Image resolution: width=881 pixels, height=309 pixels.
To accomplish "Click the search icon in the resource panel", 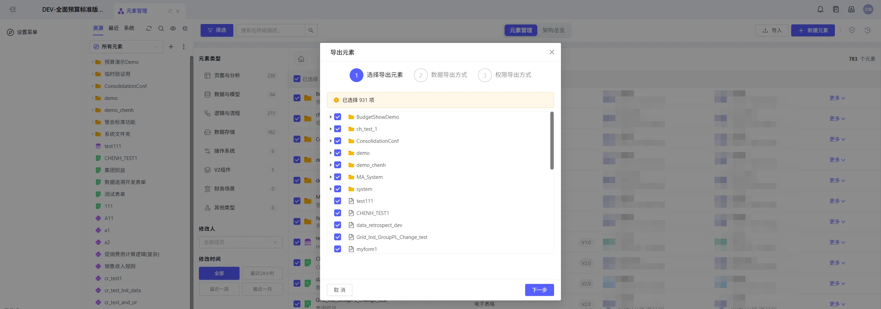I will [x=161, y=28].
